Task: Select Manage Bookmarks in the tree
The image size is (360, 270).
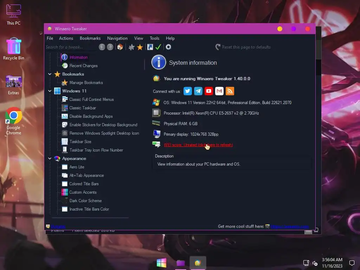Action: coord(86,82)
